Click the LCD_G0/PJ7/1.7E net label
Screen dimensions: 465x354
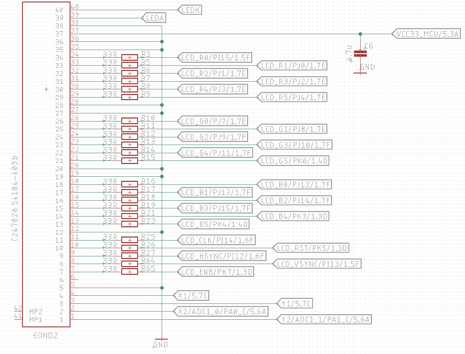pyautogui.click(x=213, y=121)
